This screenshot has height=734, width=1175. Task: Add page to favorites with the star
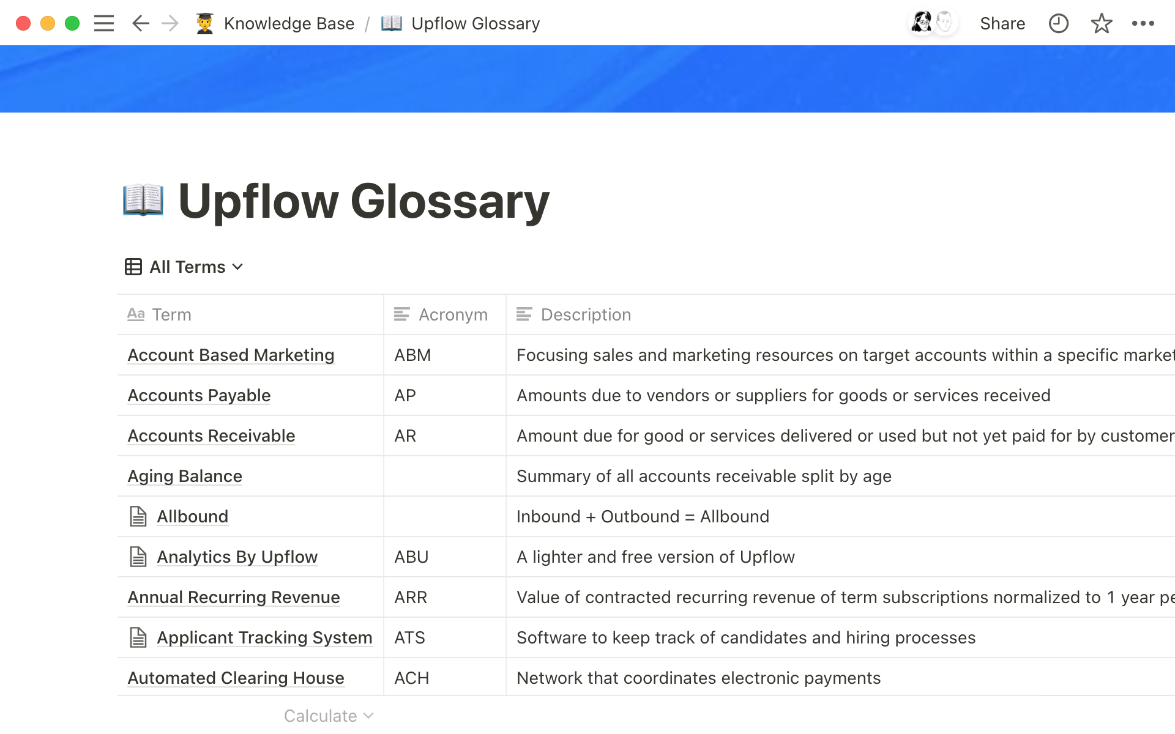click(x=1102, y=23)
